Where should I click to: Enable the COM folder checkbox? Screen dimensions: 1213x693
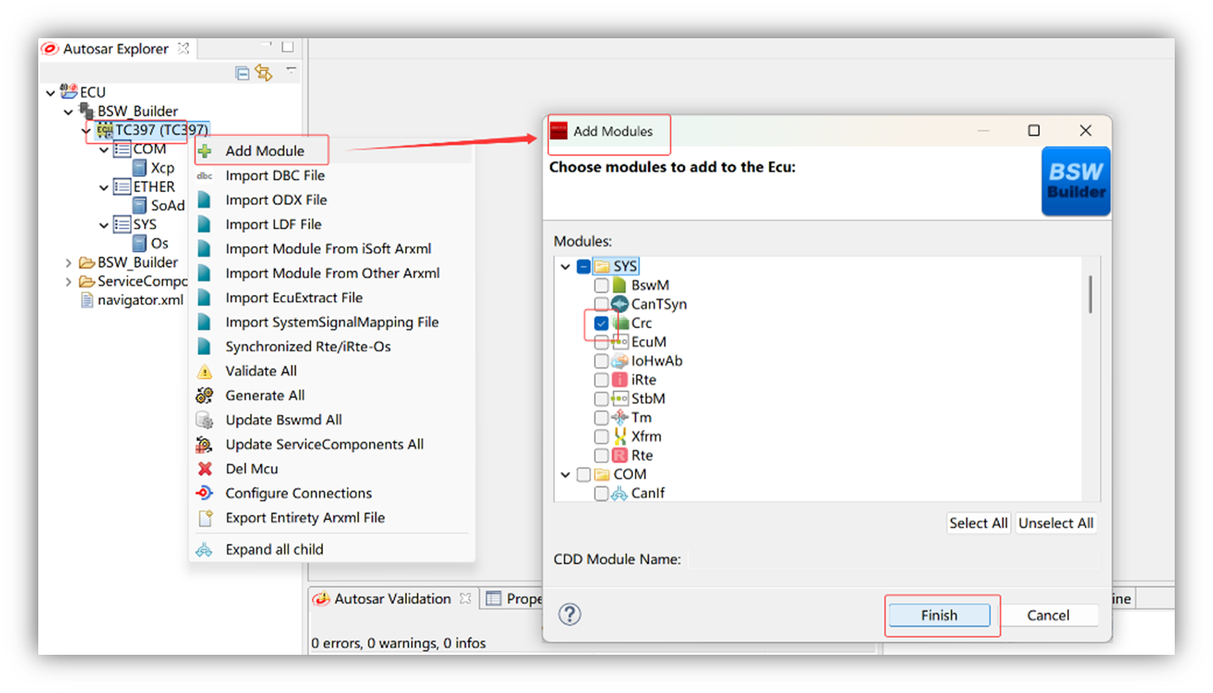pos(584,474)
